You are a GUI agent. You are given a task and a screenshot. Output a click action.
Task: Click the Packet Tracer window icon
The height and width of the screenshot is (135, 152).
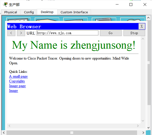[x=5, y=4]
